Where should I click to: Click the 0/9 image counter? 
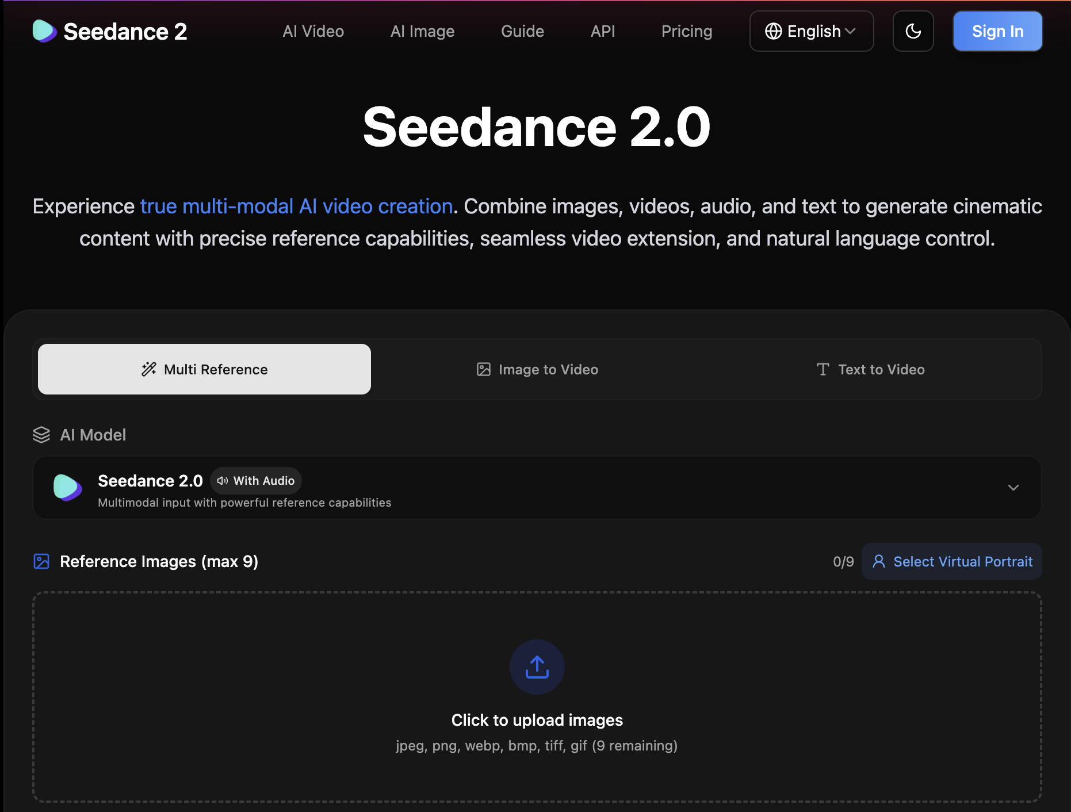(843, 562)
